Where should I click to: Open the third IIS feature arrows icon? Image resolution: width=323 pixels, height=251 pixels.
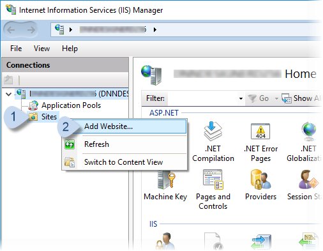(x=260, y=242)
